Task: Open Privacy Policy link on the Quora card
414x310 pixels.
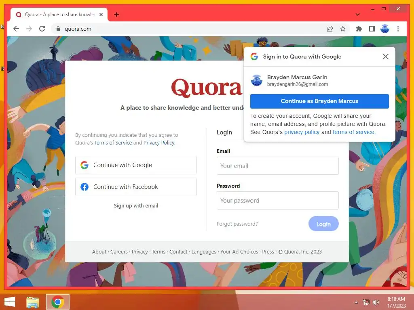Action: click(159, 142)
